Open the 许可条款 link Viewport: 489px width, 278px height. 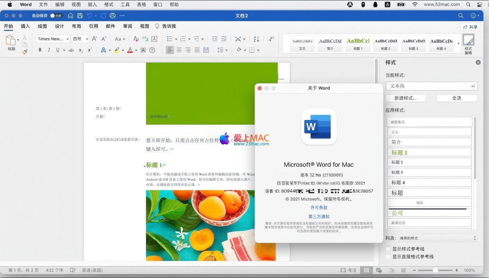coord(319,207)
